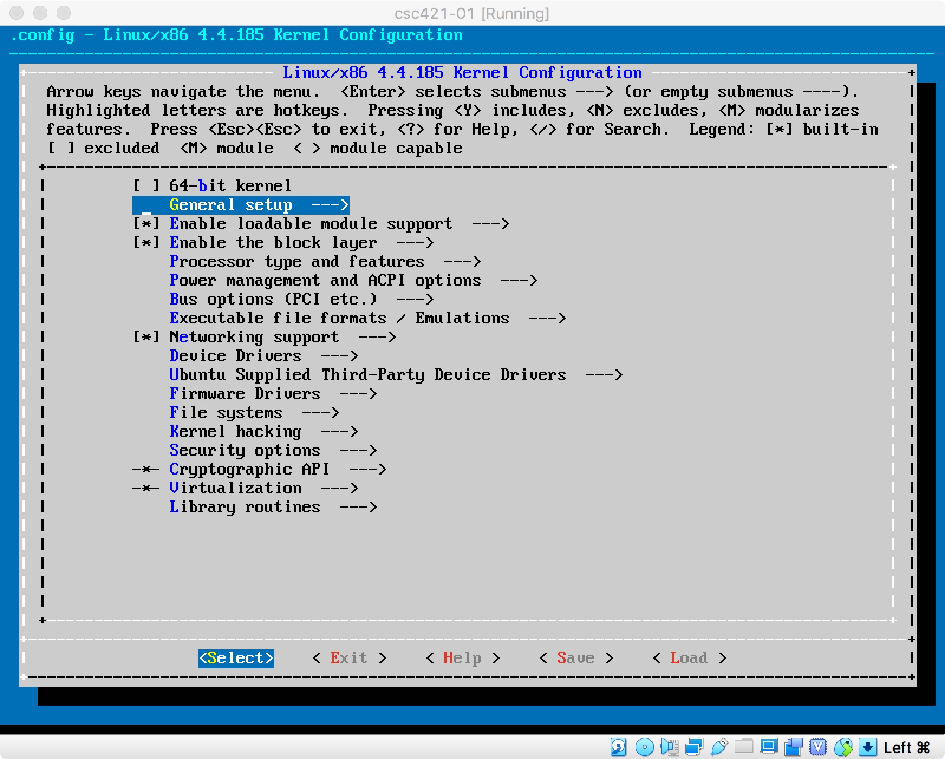Click the Help button
Screen dimensions: 945x759
[x=462, y=658]
